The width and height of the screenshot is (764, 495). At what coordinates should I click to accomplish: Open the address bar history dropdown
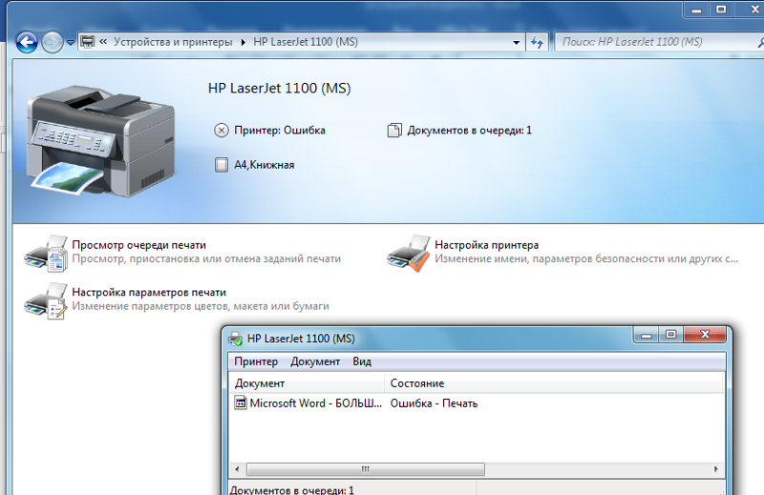point(516,42)
